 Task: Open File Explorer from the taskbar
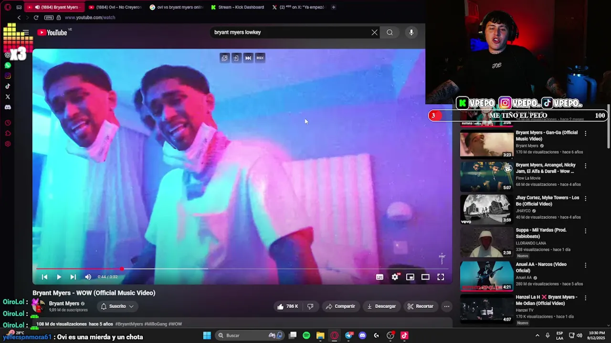click(x=320, y=335)
